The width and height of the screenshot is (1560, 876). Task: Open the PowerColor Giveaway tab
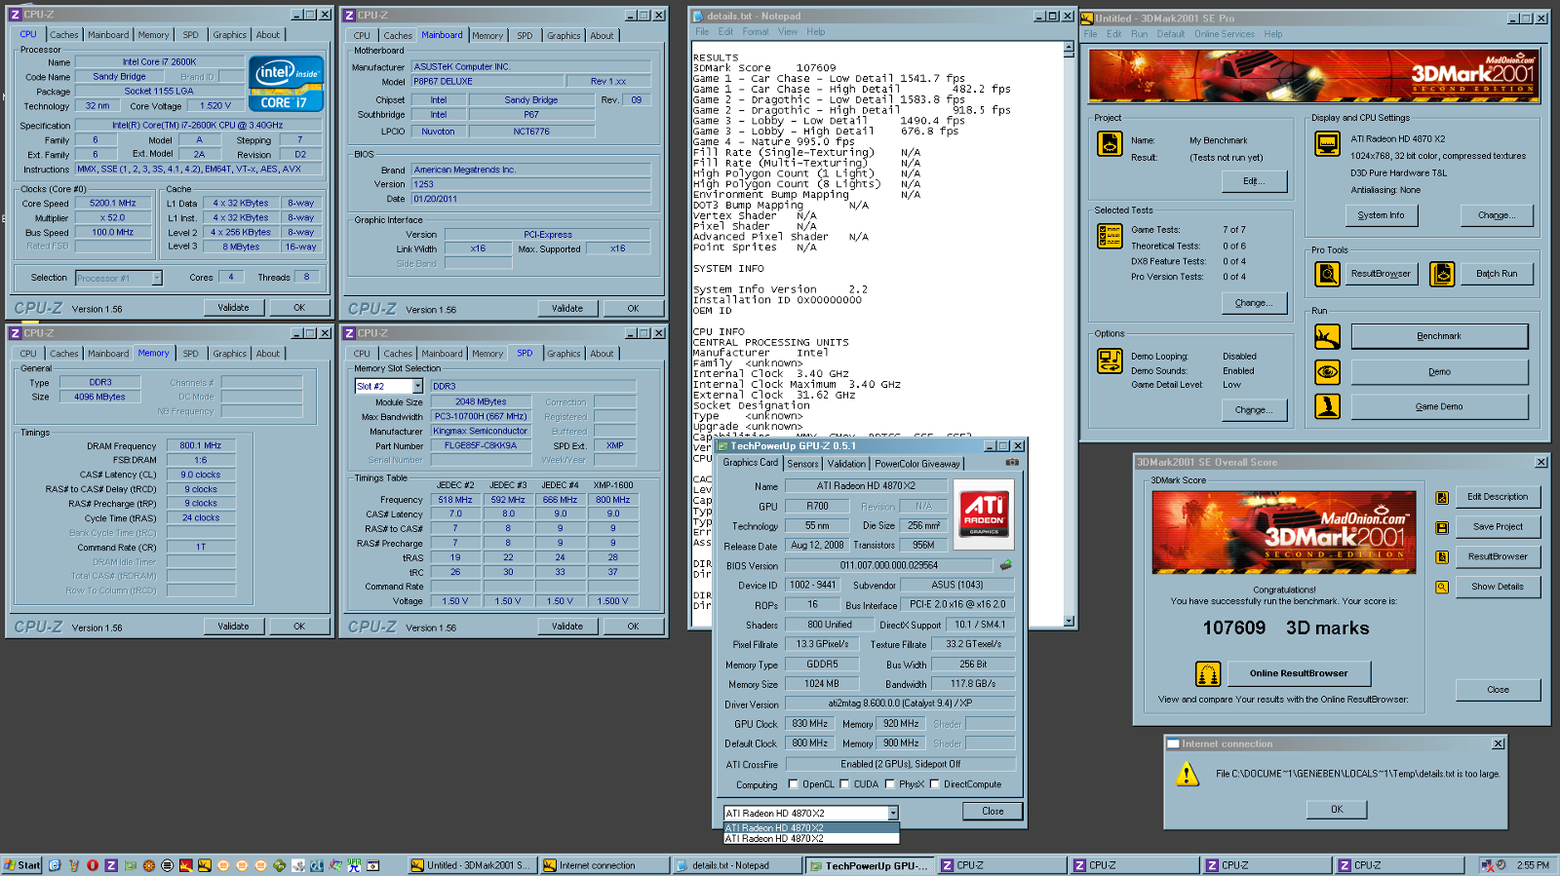pos(917,464)
